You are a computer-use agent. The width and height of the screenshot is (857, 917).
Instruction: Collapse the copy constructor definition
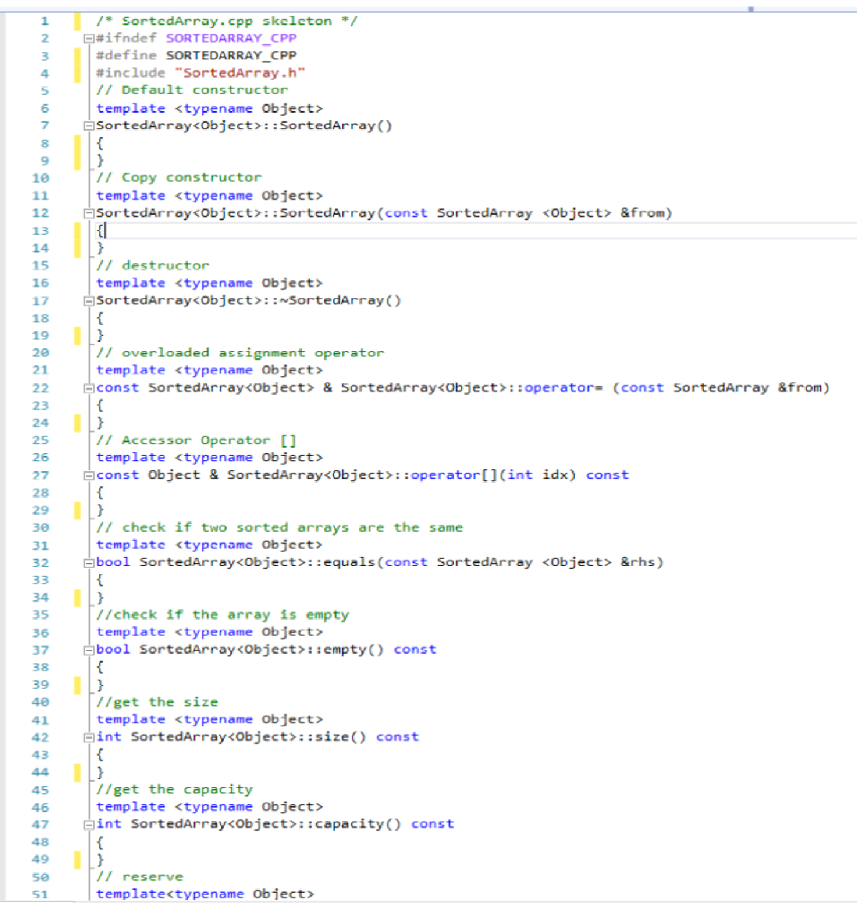tap(87, 213)
